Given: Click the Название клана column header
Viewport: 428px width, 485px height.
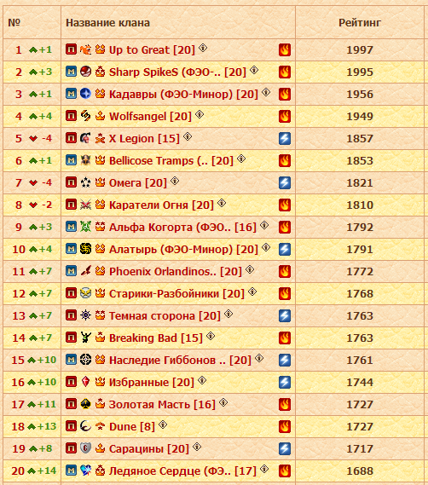Looking at the screenshot, I should [107, 22].
